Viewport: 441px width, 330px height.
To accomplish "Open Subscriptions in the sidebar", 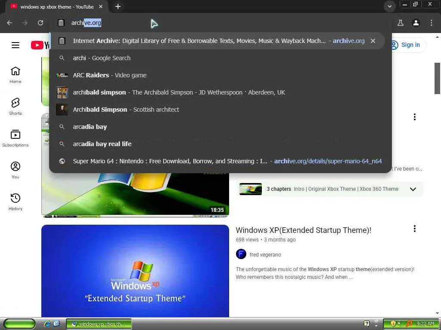I will click(16, 138).
